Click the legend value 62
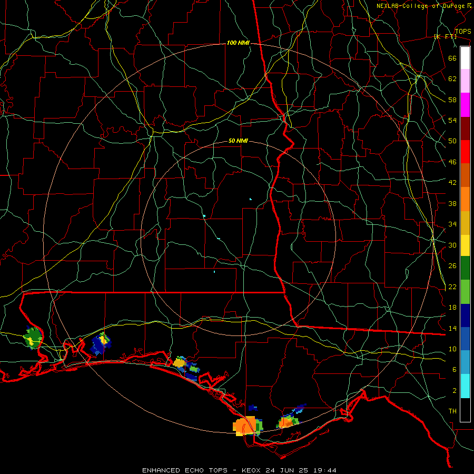This screenshot has height=474, width=474. [x=452, y=79]
